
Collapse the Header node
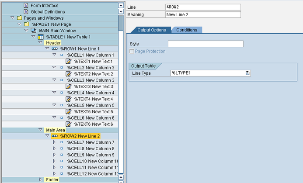tap(40, 42)
